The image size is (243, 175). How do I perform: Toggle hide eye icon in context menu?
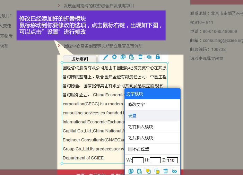tap(174, 171)
